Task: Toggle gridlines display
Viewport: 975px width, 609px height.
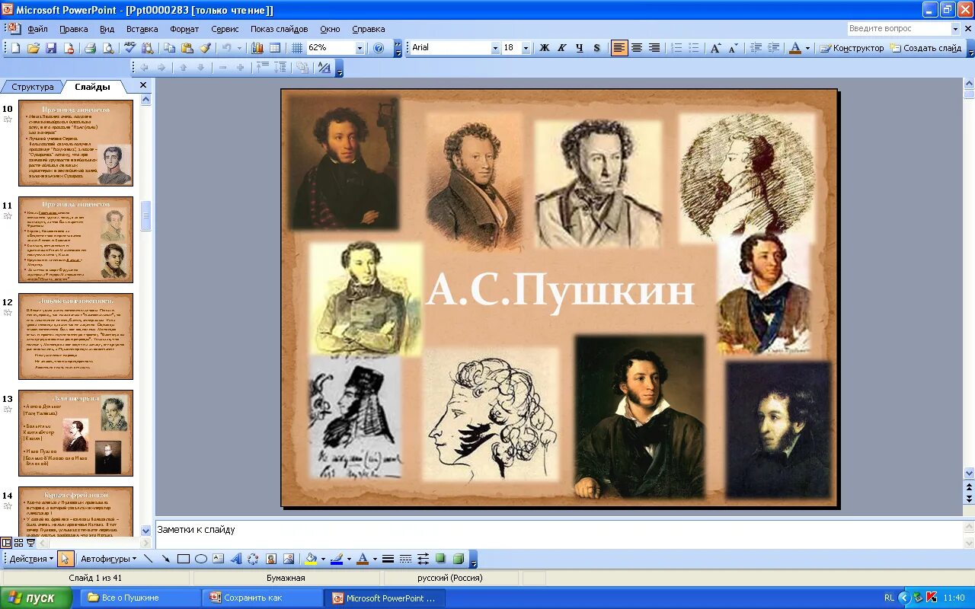Action: (x=297, y=48)
